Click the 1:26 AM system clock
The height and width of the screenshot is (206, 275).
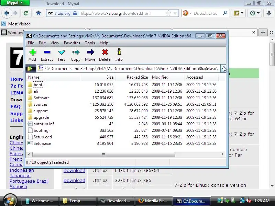click(x=262, y=201)
